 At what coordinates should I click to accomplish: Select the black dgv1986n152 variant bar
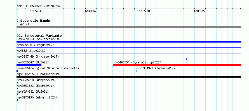click(x=129, y=77)
